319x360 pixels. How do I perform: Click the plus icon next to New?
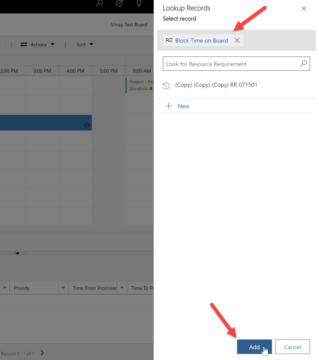pos(169,105)
